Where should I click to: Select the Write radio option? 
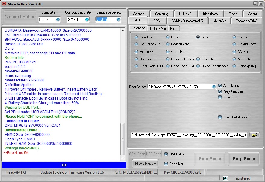198,37
